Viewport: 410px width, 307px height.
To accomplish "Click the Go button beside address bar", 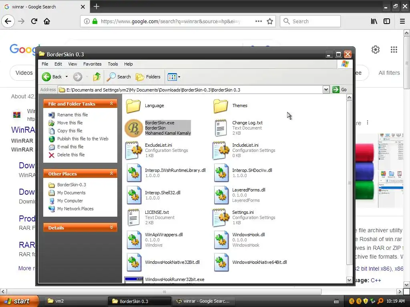I will click(x=340, y=90).
